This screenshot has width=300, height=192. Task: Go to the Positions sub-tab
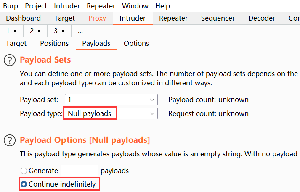[54, 43]
